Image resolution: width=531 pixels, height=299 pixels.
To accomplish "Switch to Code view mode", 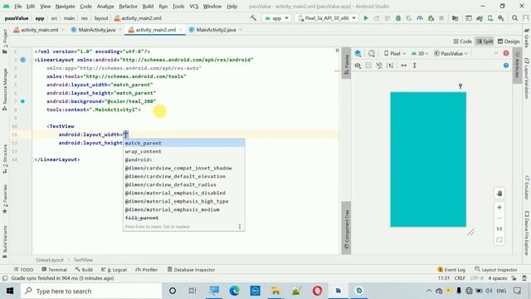I will tap(463, 42).
